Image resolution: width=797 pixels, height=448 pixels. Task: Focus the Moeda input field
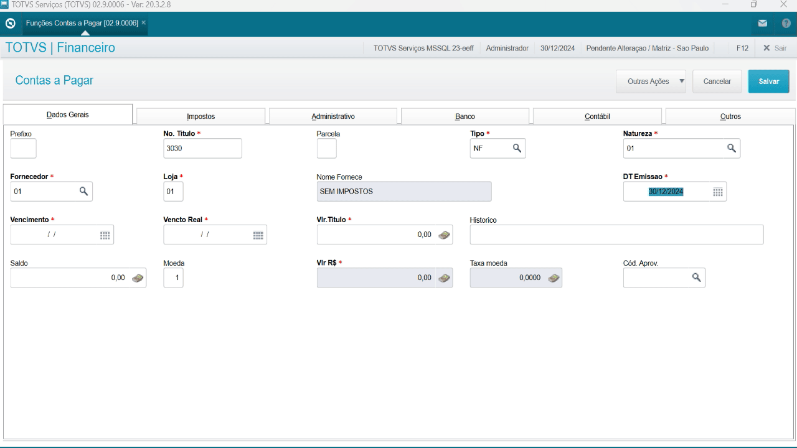(x=174, y=278)
